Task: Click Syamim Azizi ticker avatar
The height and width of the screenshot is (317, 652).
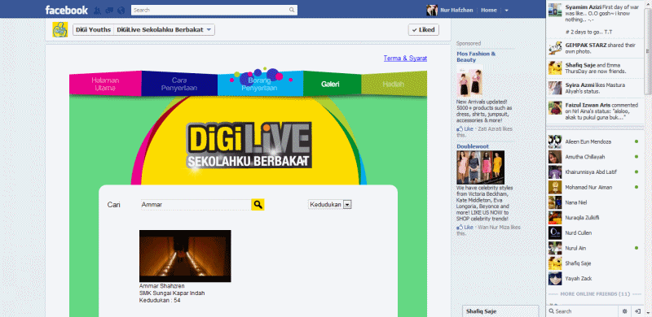Action: pos(555,10)
